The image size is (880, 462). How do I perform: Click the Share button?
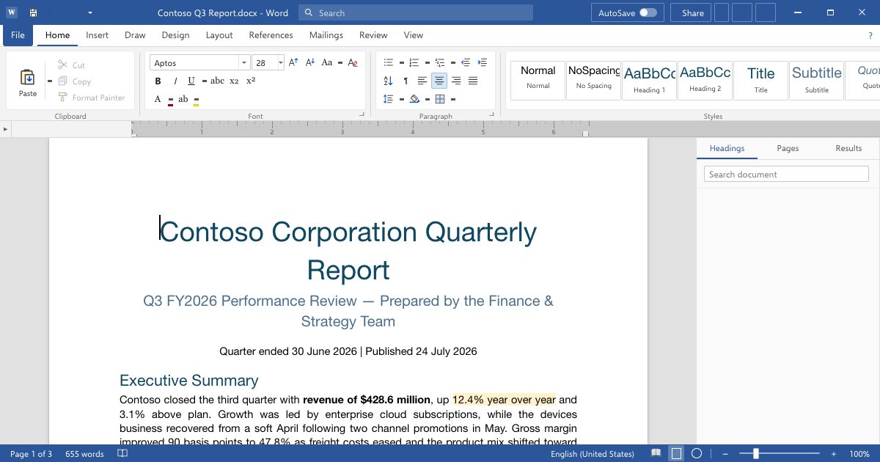692,13
